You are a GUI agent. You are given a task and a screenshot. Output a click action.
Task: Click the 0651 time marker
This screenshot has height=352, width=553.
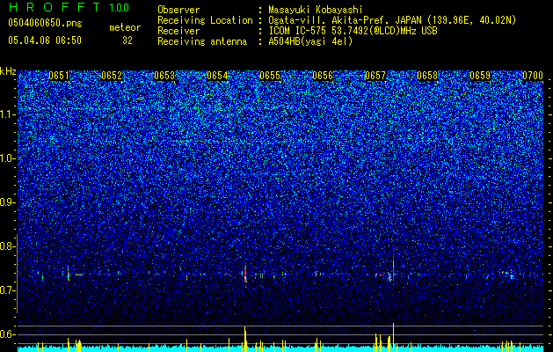pyautogui.click(x=59, y=76)
